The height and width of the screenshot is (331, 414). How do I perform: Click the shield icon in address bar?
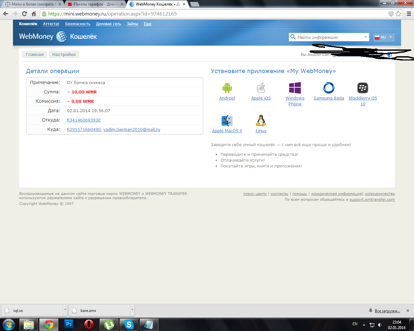coord(391,14)
